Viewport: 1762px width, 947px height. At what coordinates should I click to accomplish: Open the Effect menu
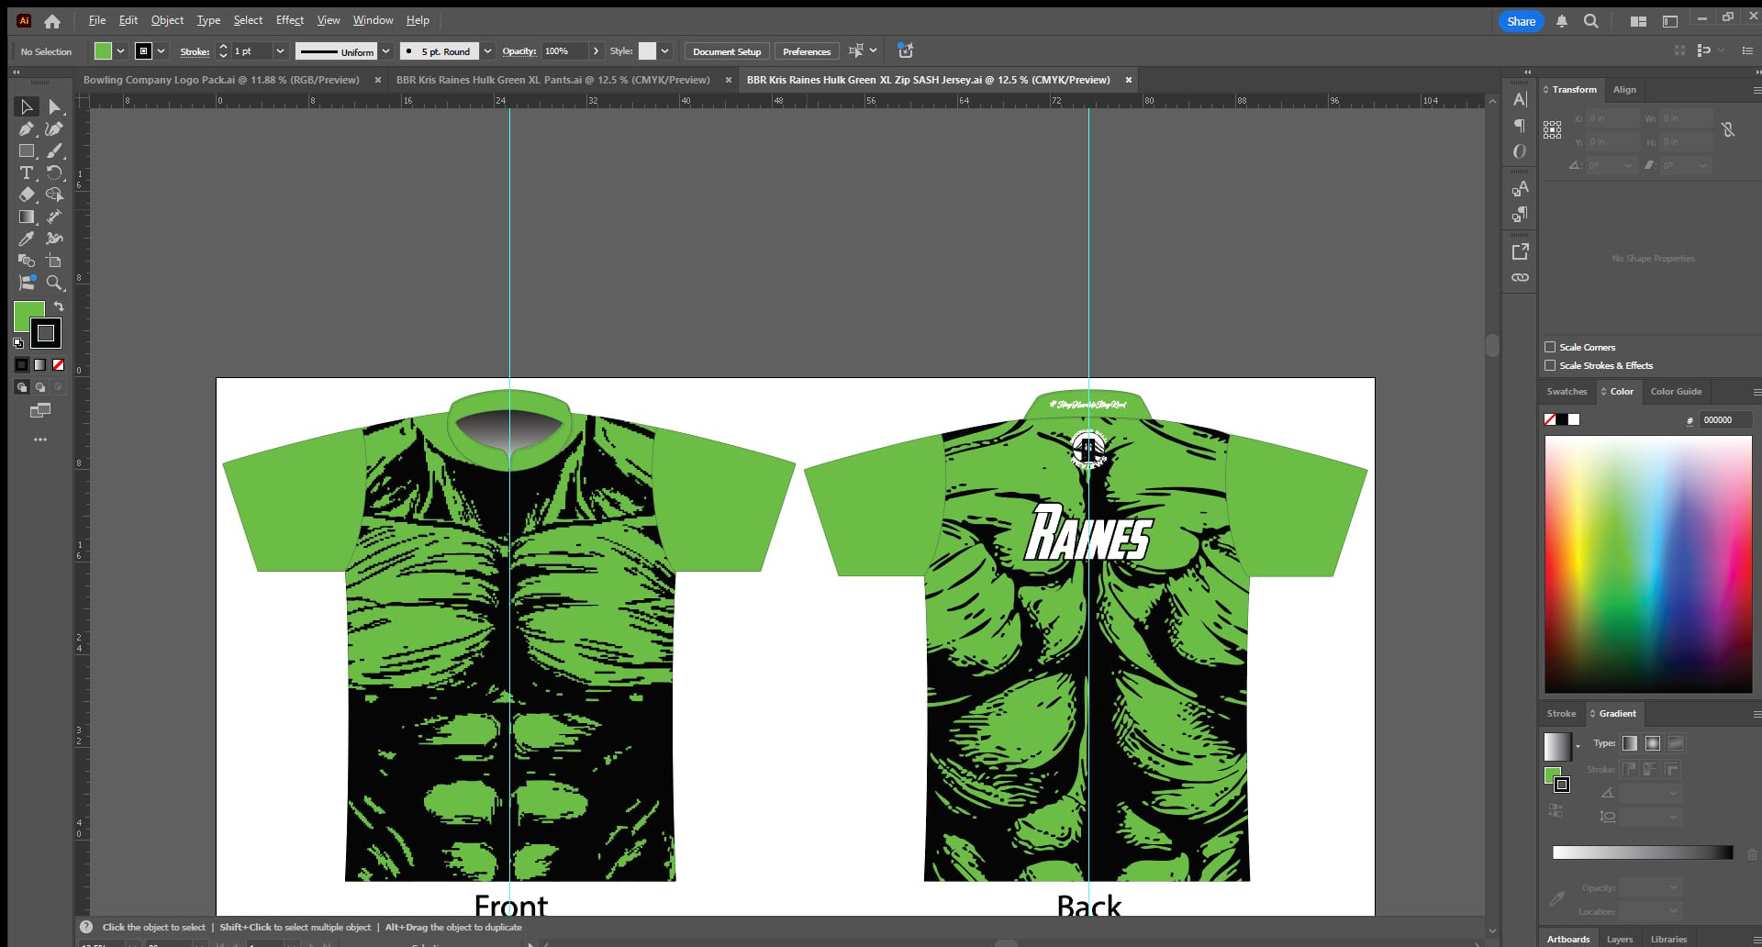[x=290, y=20]
